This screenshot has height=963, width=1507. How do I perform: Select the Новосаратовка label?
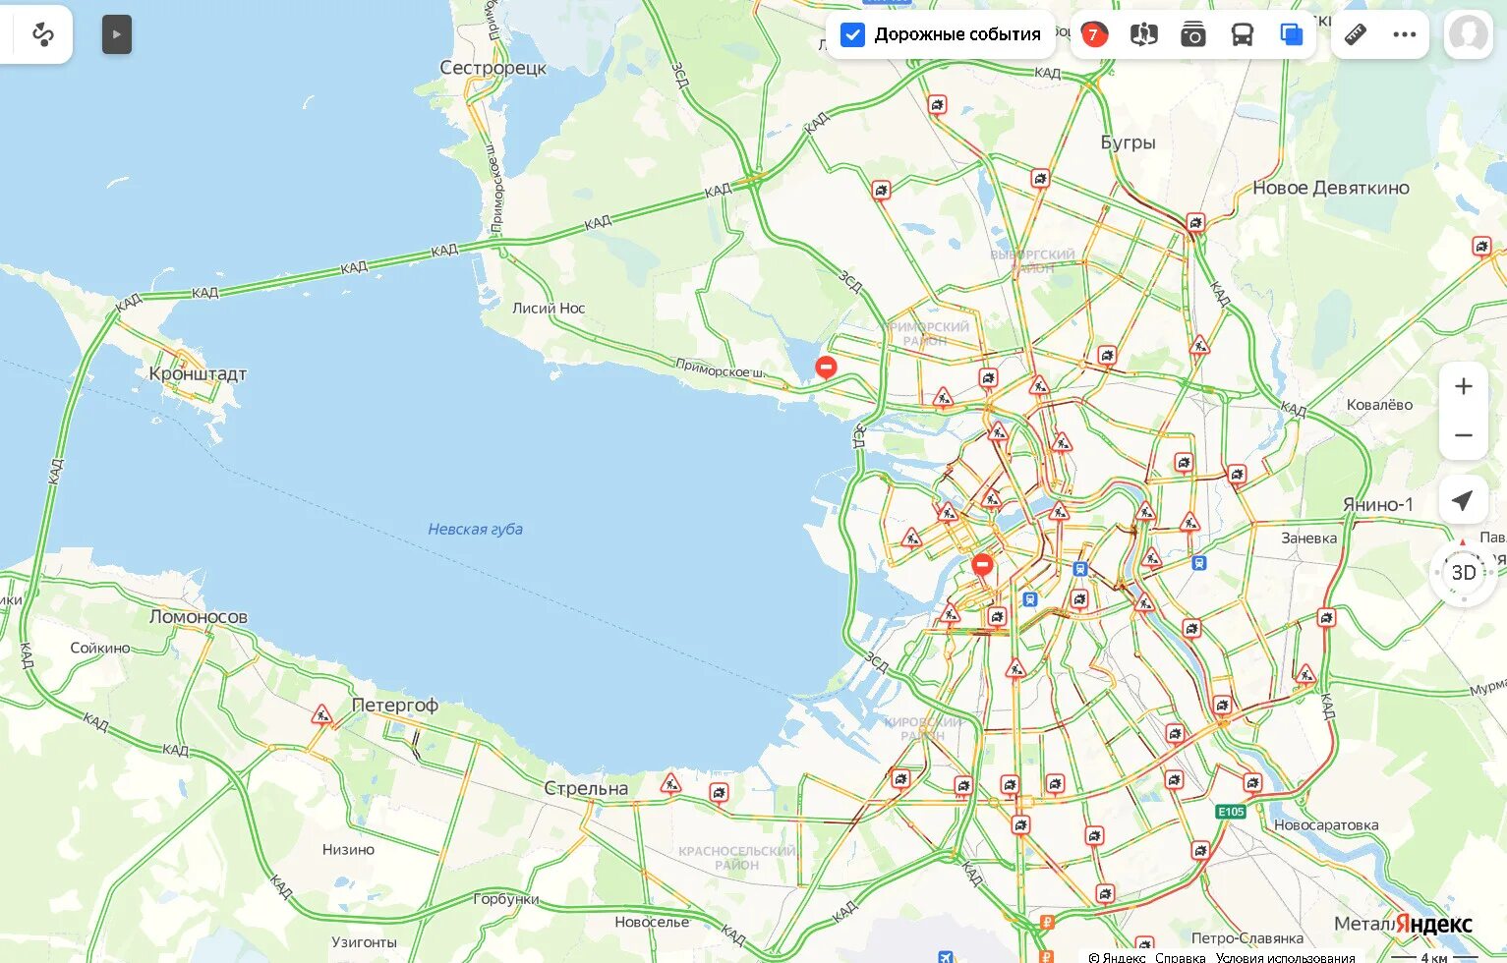point(1326,824)
